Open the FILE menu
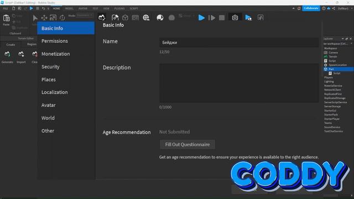The width and height of the screenshot is (354, 199). point(6,8)
